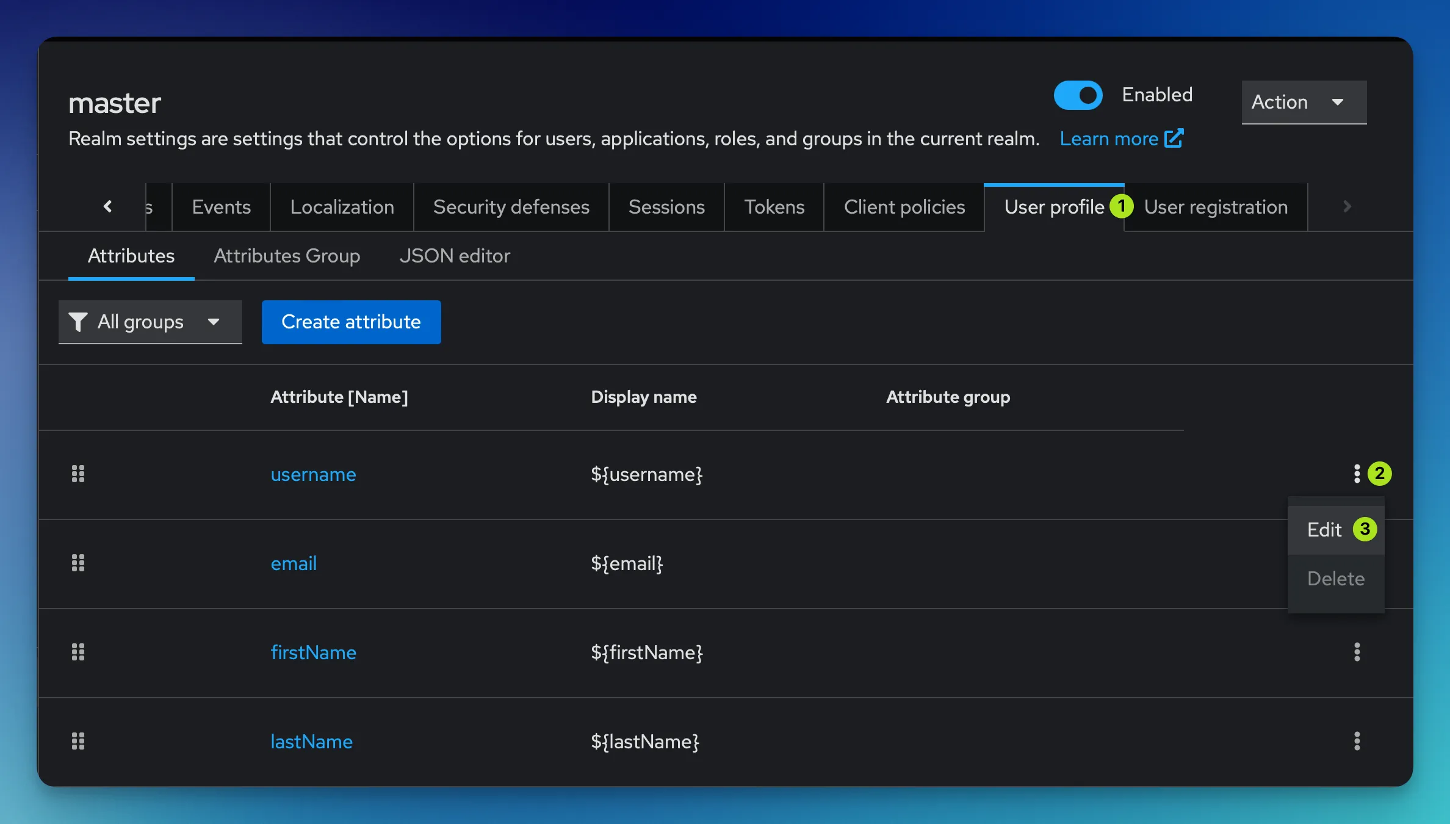
Task: Click the ${lastName} display name cell
Action: (644, 742)
